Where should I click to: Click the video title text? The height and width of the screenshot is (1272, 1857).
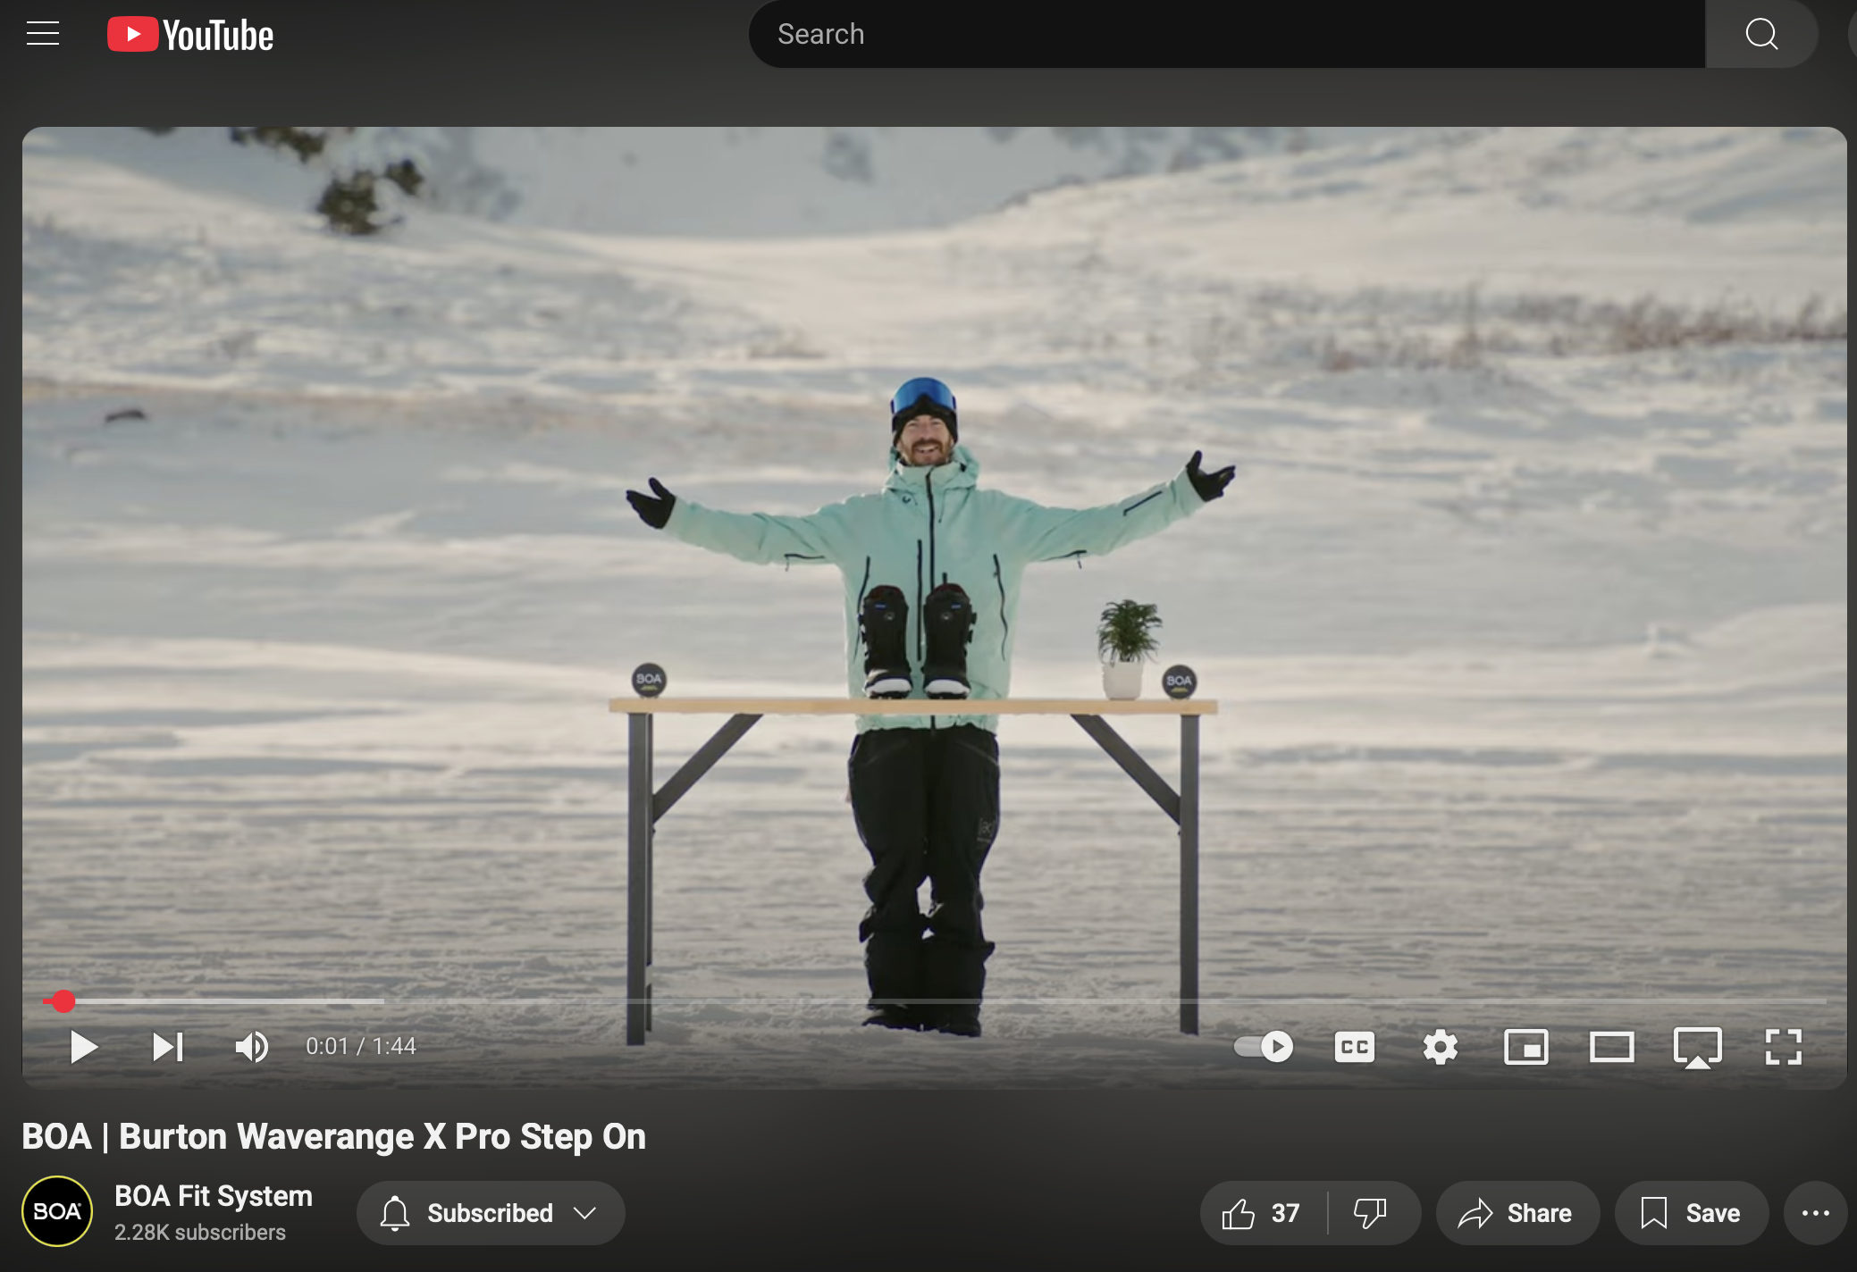click(x=333, y=1136)
